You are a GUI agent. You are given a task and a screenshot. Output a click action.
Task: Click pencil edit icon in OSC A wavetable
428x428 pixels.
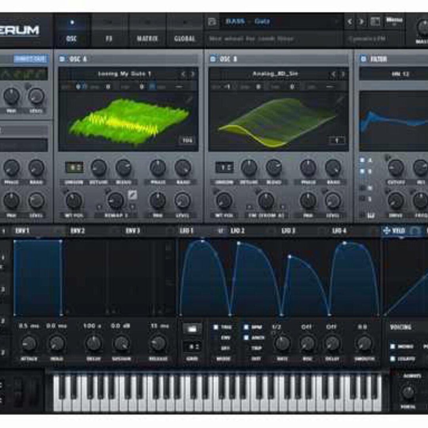[189, 100]
